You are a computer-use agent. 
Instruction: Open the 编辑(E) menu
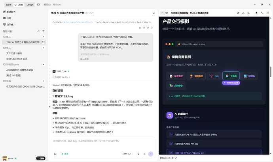(x=47, y=4)
